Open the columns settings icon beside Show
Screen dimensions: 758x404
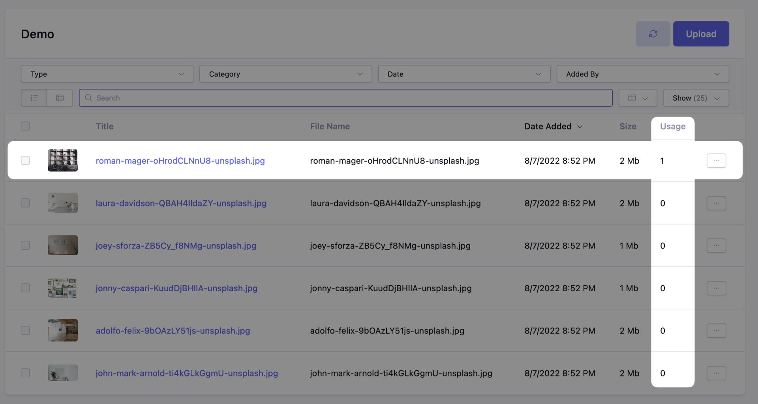[637, 97]
